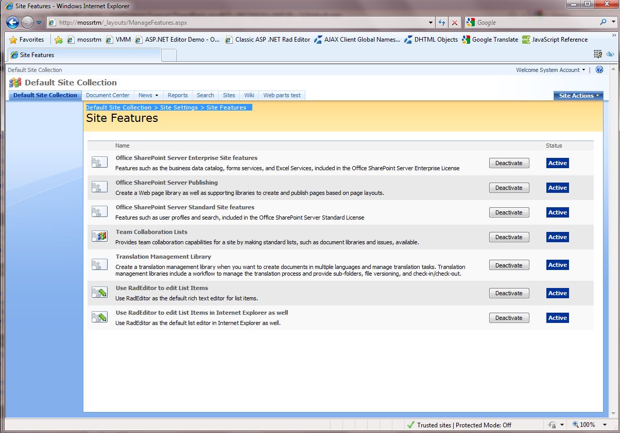The width and height of the screenshot is (620, 433).
Task: Click the Team Collaboration Lists icon
Action: 99,237
